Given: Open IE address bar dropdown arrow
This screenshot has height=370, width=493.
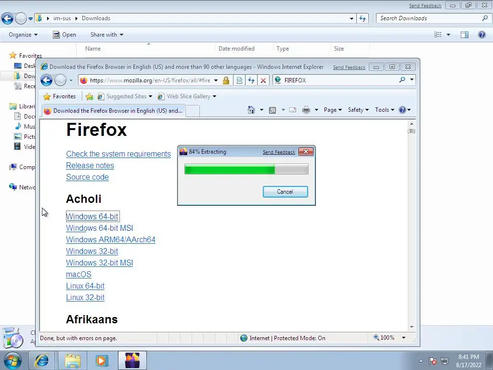Looking at the screenshot, I should 216,80.
